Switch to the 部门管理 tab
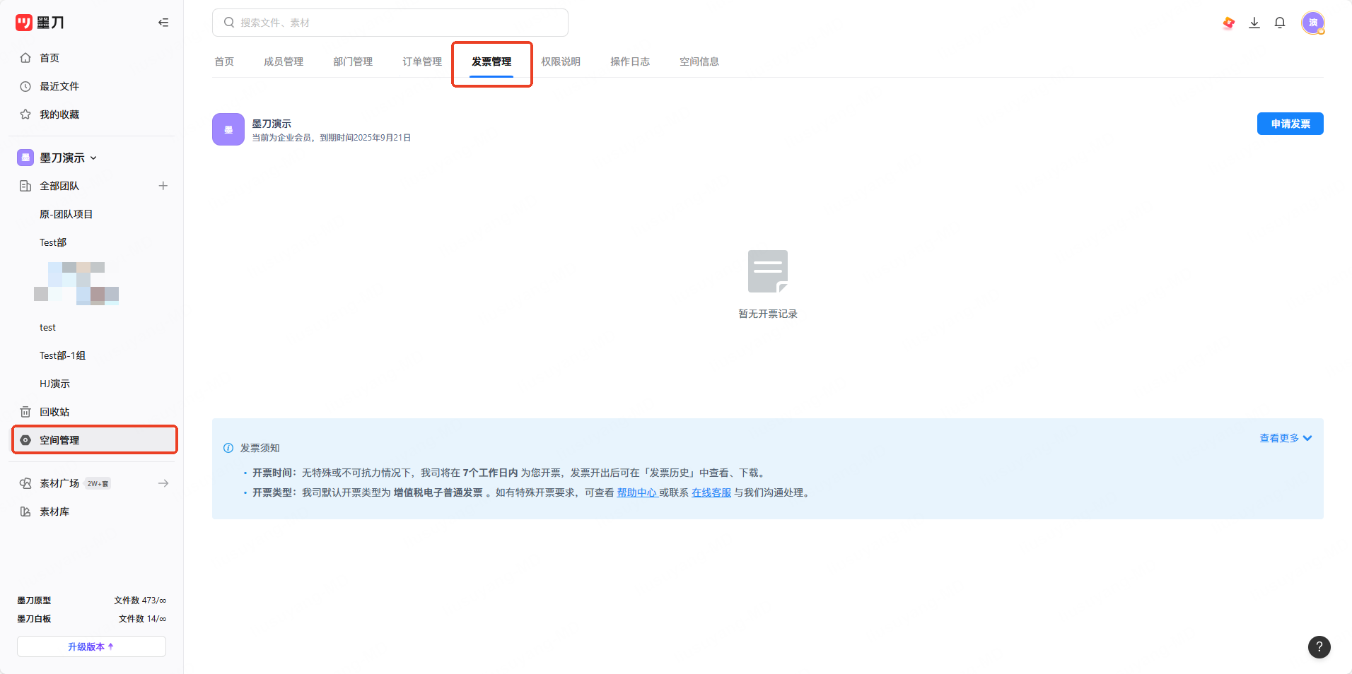This screenshot has width=1352, height=674. tap(353, 61)
